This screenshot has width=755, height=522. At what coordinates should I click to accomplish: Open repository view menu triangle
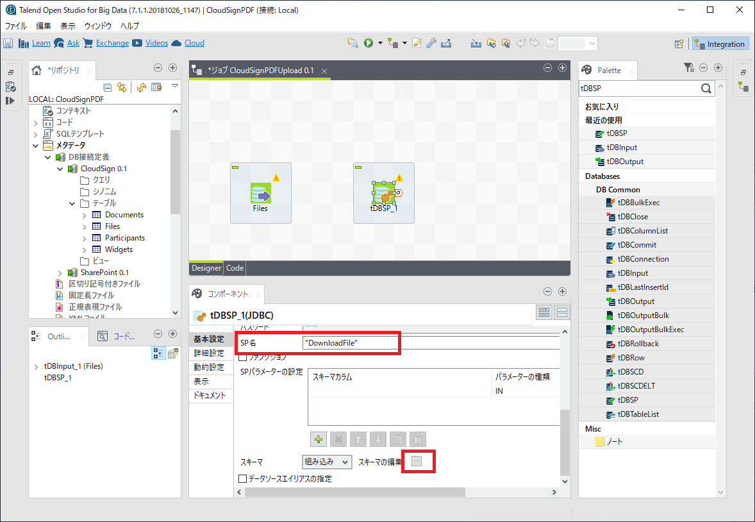(175, 86)
